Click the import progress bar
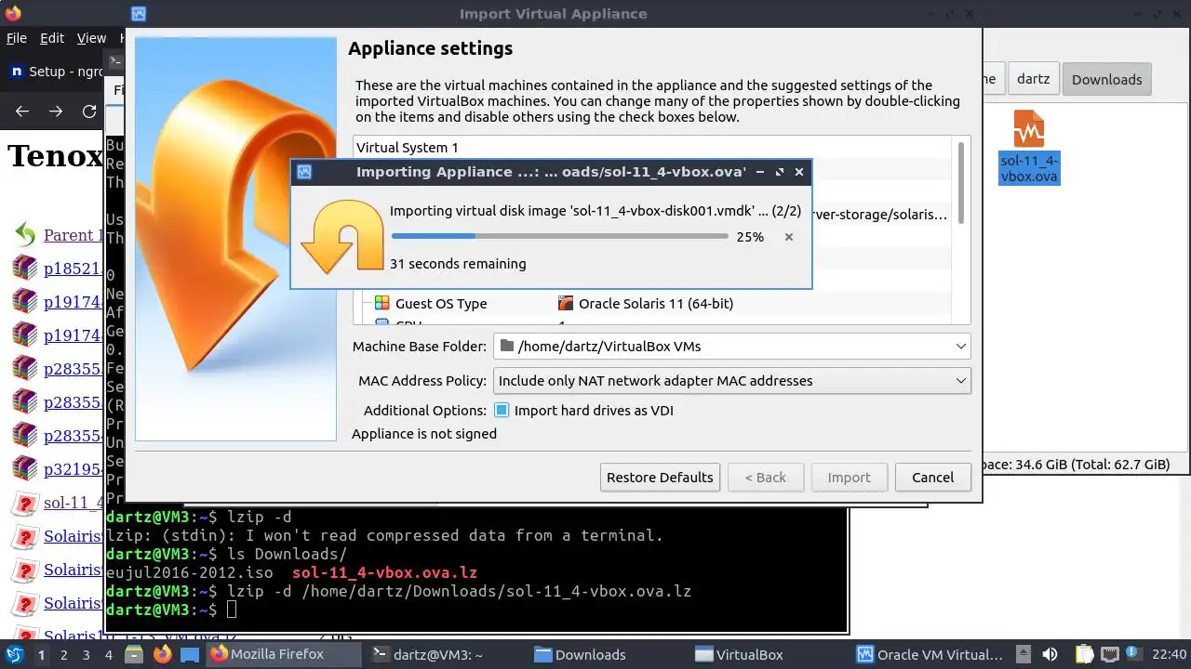Screen dimensions: 1191x669 click(x=559, y=236)
